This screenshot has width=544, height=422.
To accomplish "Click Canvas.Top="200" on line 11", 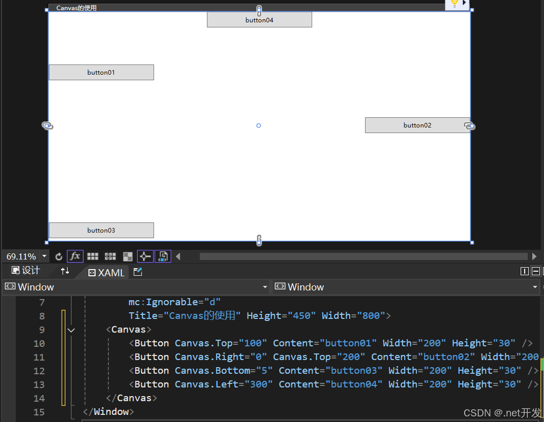I will pos(319,357).
